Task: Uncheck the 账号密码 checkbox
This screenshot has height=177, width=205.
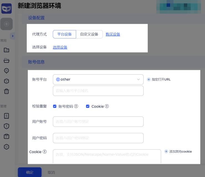Action: [55, 106]
